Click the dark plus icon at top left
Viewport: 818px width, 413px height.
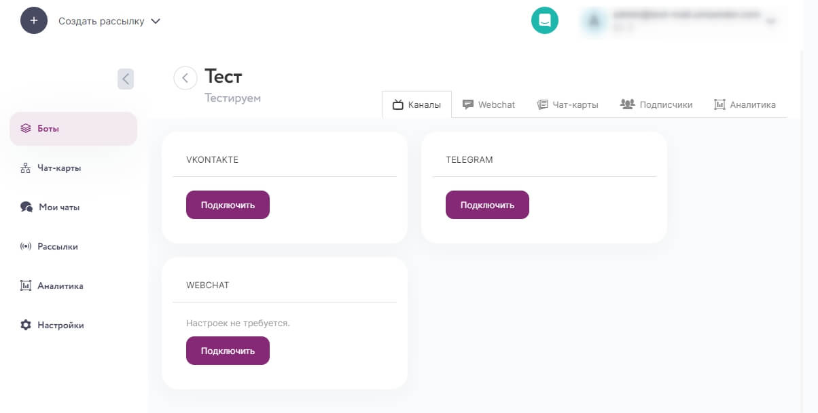(34, 20)
